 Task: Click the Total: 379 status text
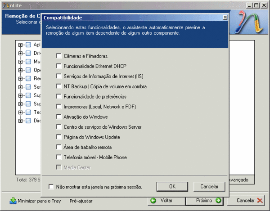click(x=28, y=180)
